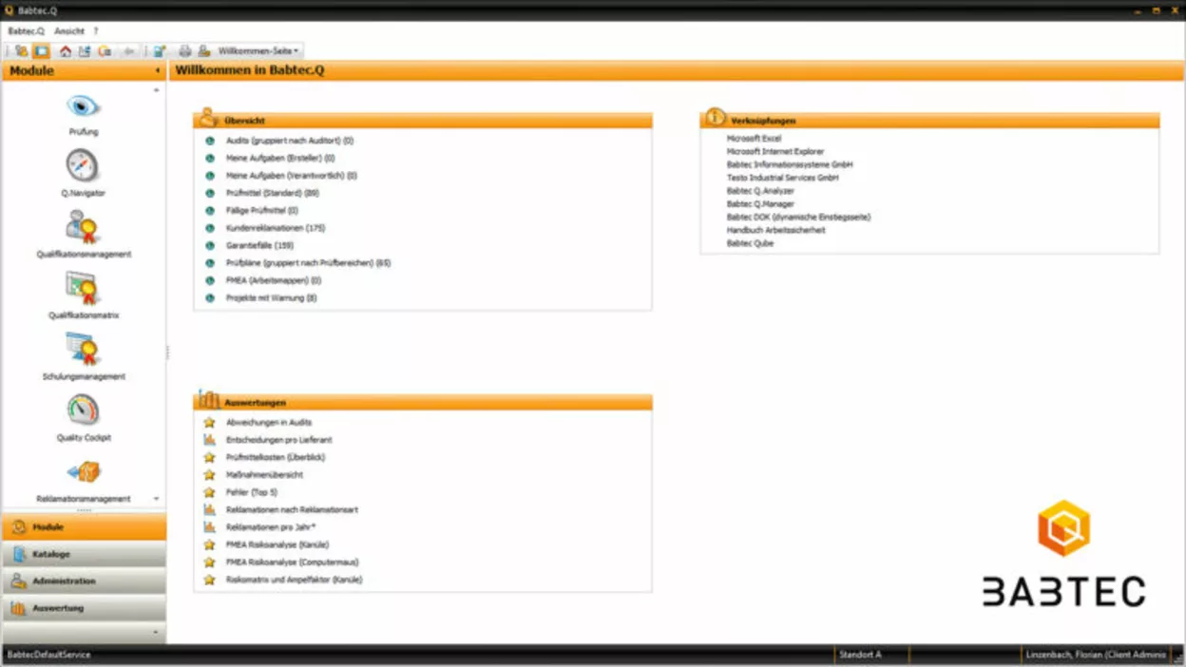Open the ? help menu
Image resolution: width=1186 pixels, height=667 pixels.
point(95,31)
